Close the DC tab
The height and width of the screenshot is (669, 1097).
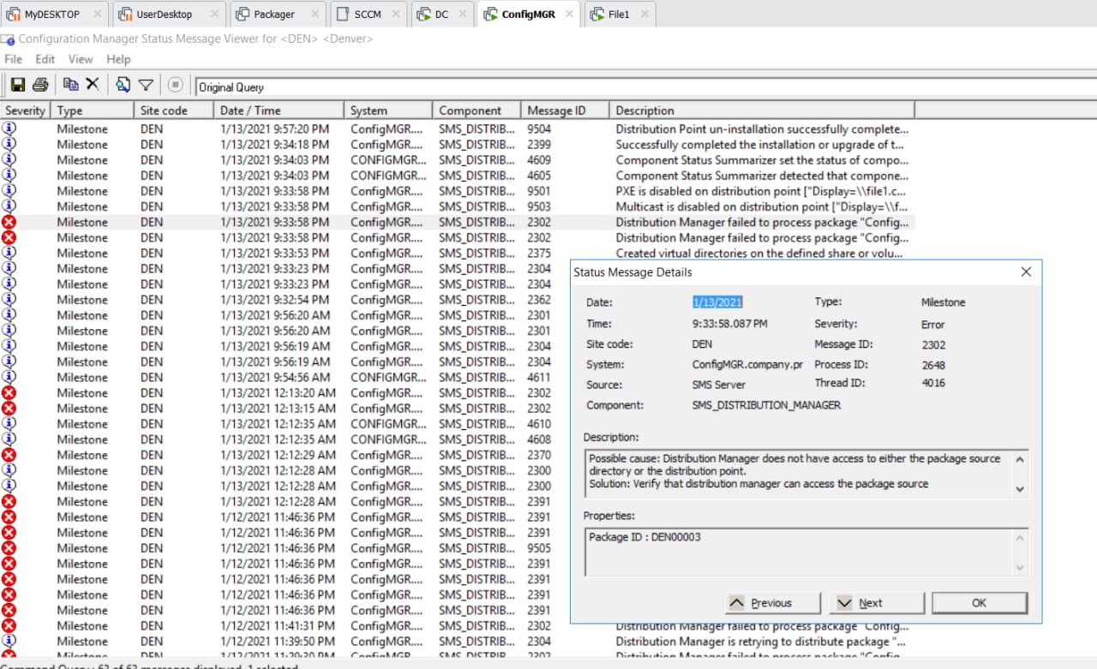pyautogui.click(x=462, y=15)
